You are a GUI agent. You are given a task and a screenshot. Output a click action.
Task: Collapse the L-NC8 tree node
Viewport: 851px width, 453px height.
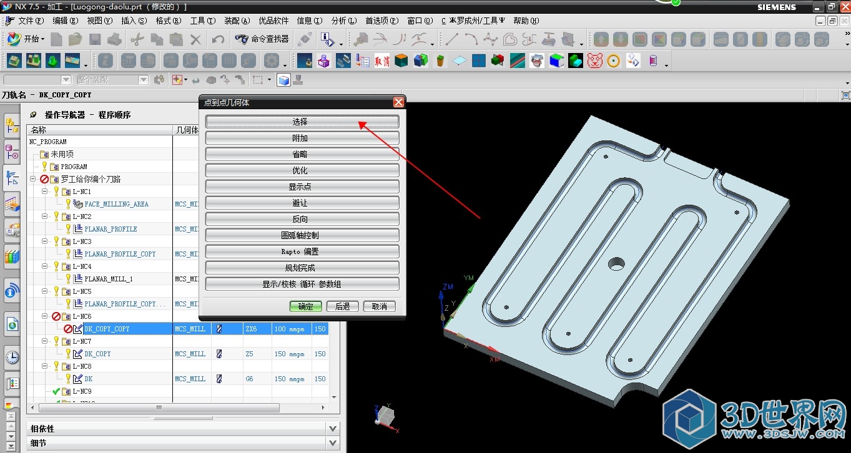pyautogui.click(x=45, y=366)
